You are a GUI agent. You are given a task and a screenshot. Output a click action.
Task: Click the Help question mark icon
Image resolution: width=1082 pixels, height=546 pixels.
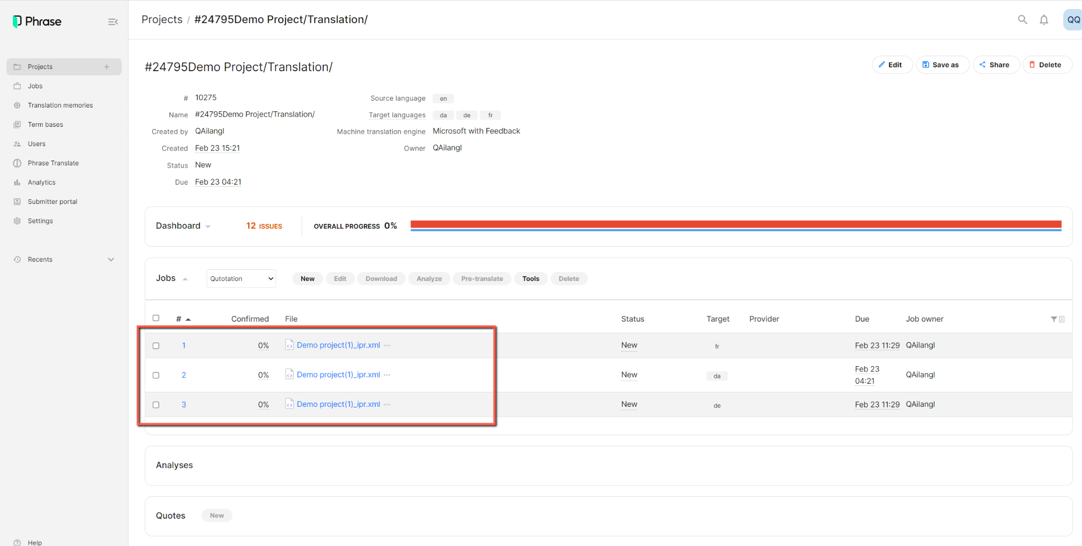[x=17, y=542]
